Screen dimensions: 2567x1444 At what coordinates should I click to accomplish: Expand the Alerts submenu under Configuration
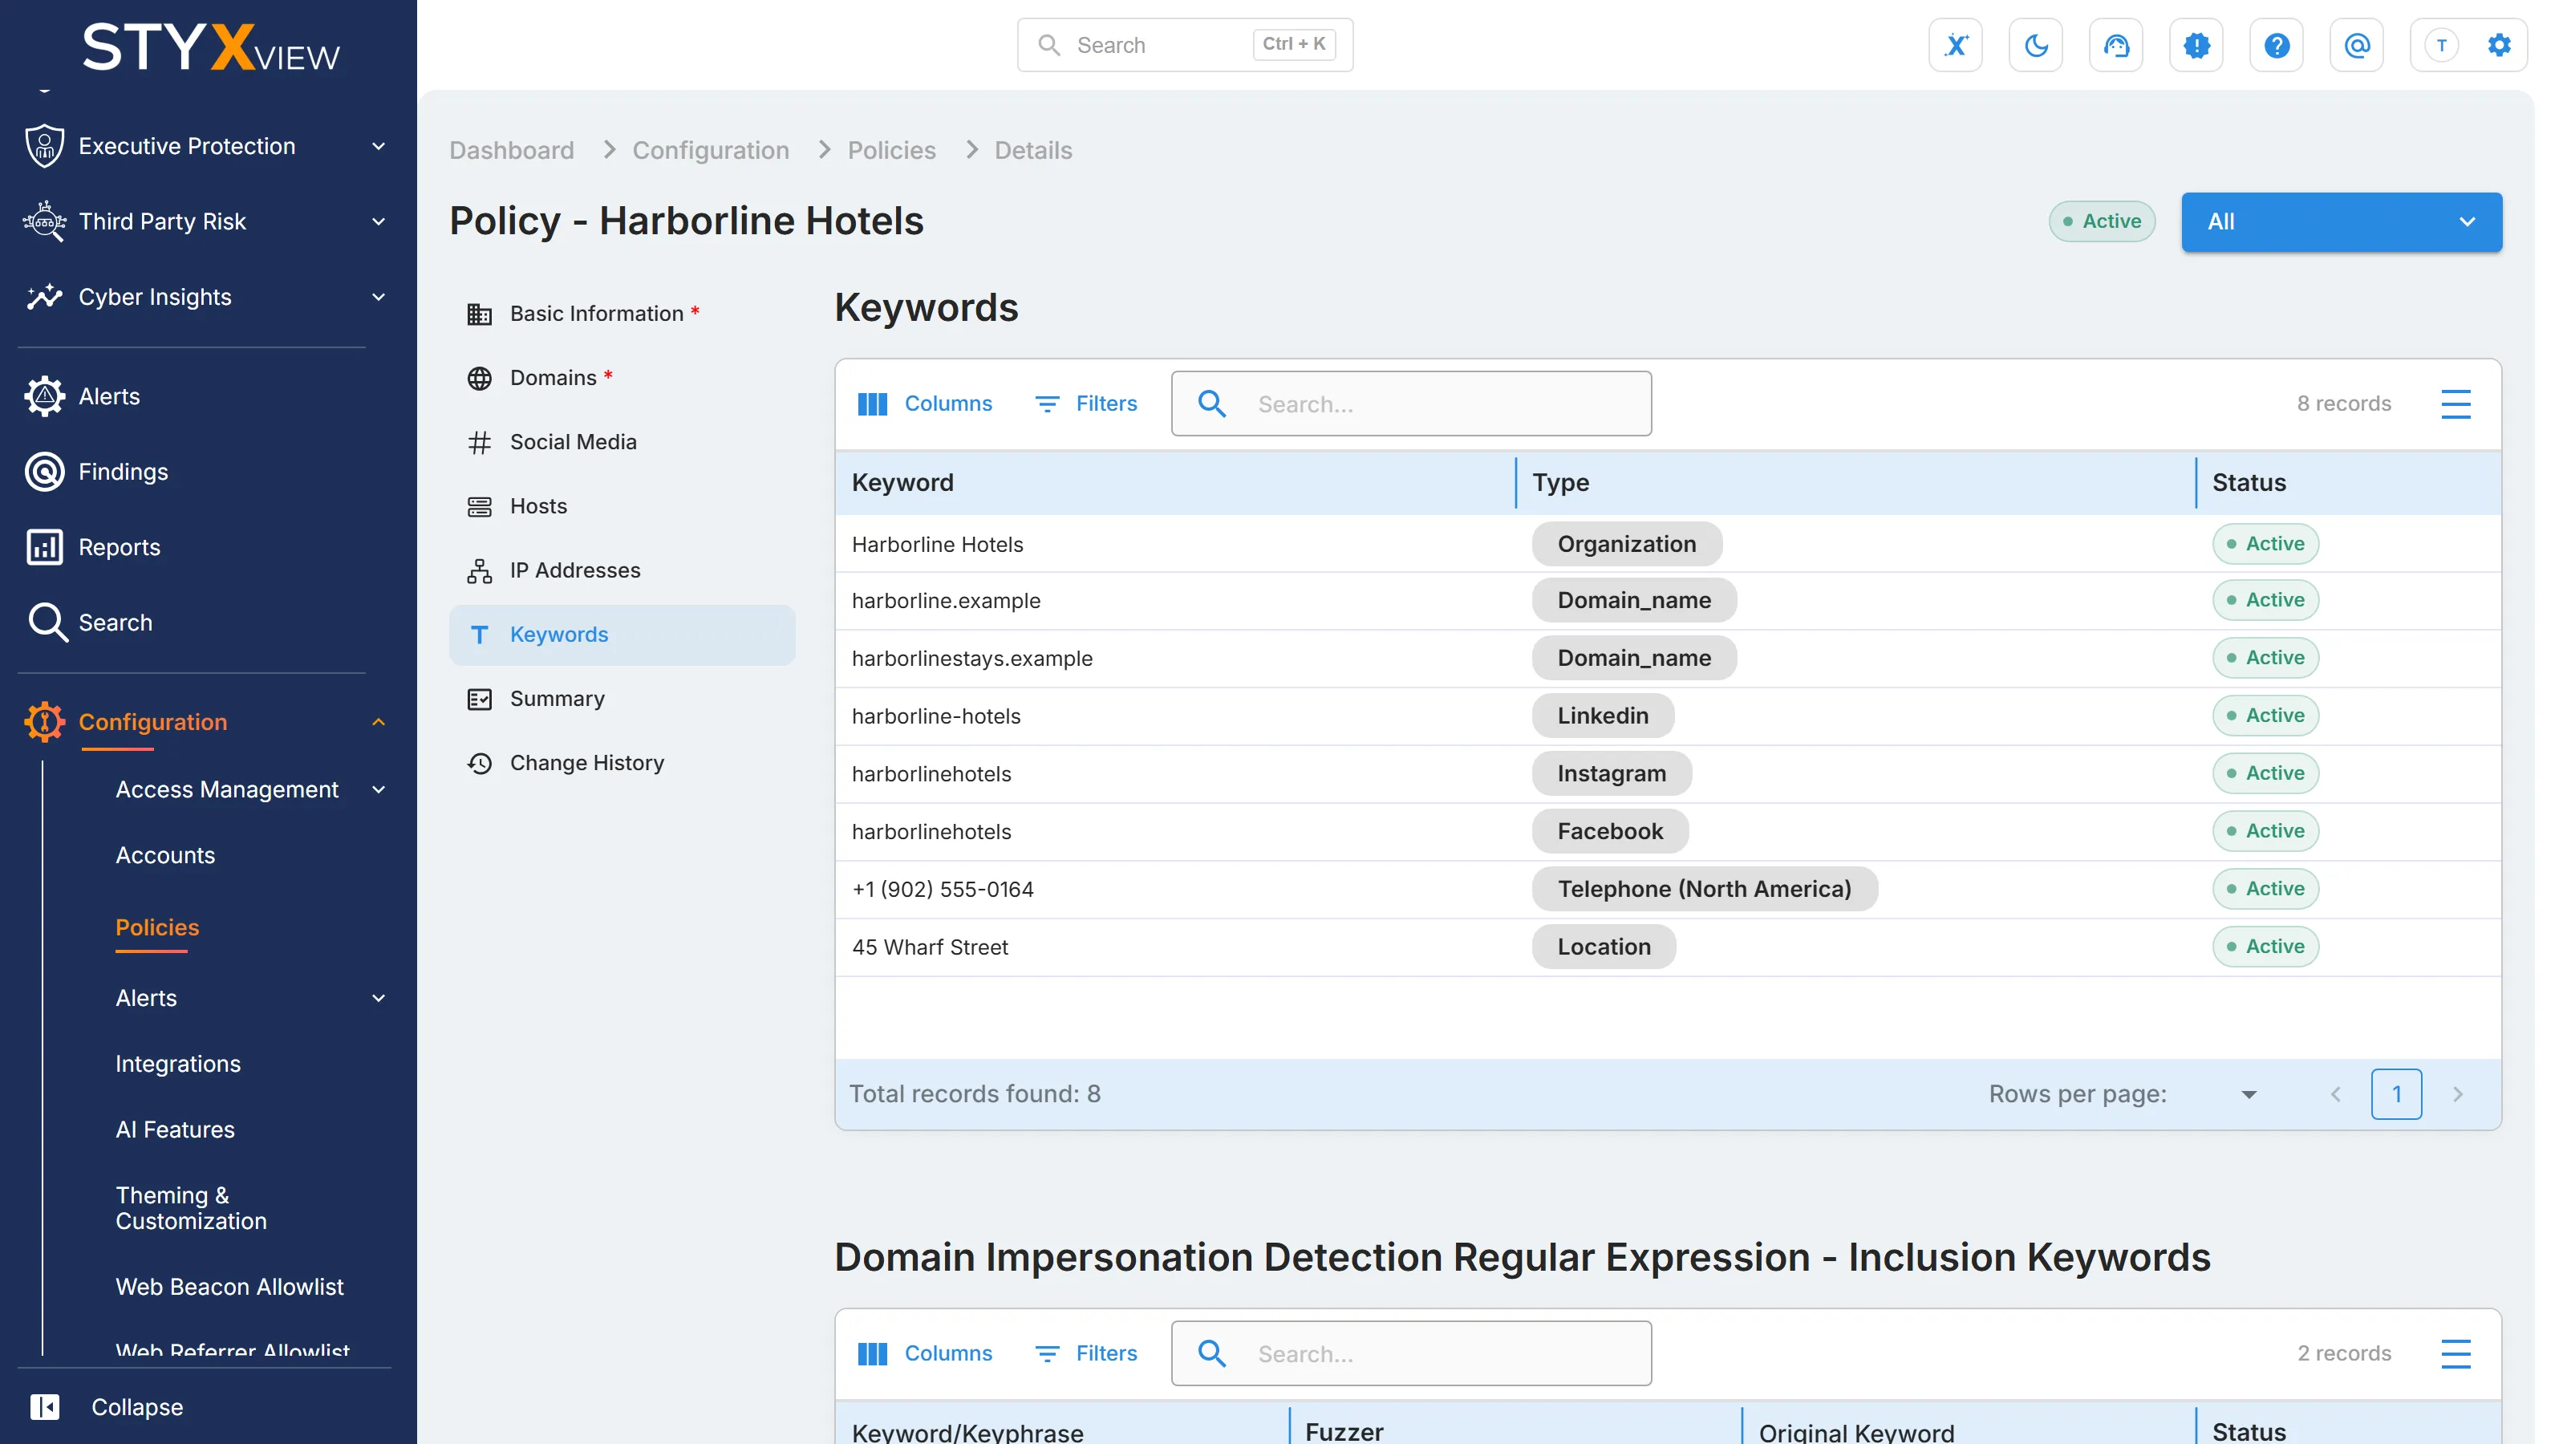(x=379, y=997)
